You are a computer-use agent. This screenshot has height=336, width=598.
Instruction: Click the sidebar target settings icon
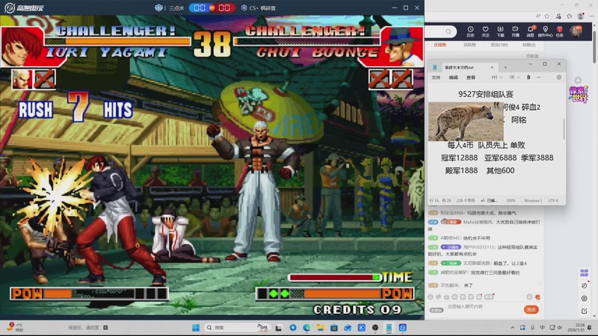pos(585,298)
